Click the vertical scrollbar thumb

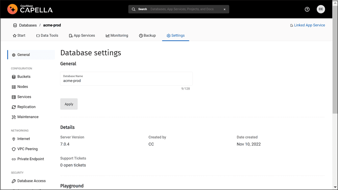coord(335,60)
